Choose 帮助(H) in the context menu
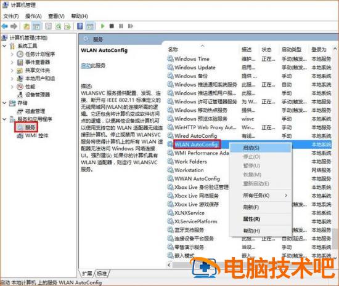This screenshot has height=286, width=339. point(260,231)
